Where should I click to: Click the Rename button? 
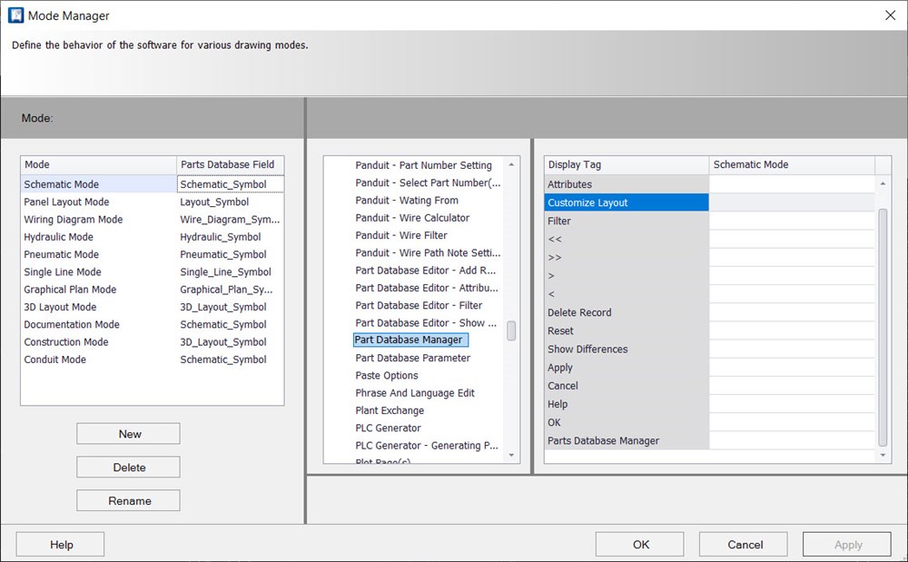click(x=127, y=500)
